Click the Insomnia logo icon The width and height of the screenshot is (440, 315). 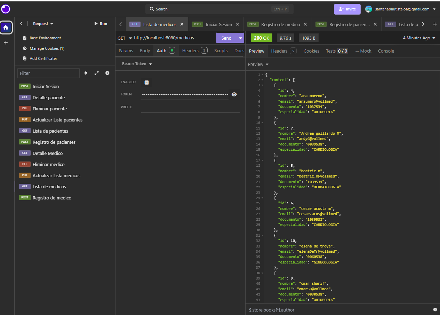pyautogui.click(x=6, y=9)
